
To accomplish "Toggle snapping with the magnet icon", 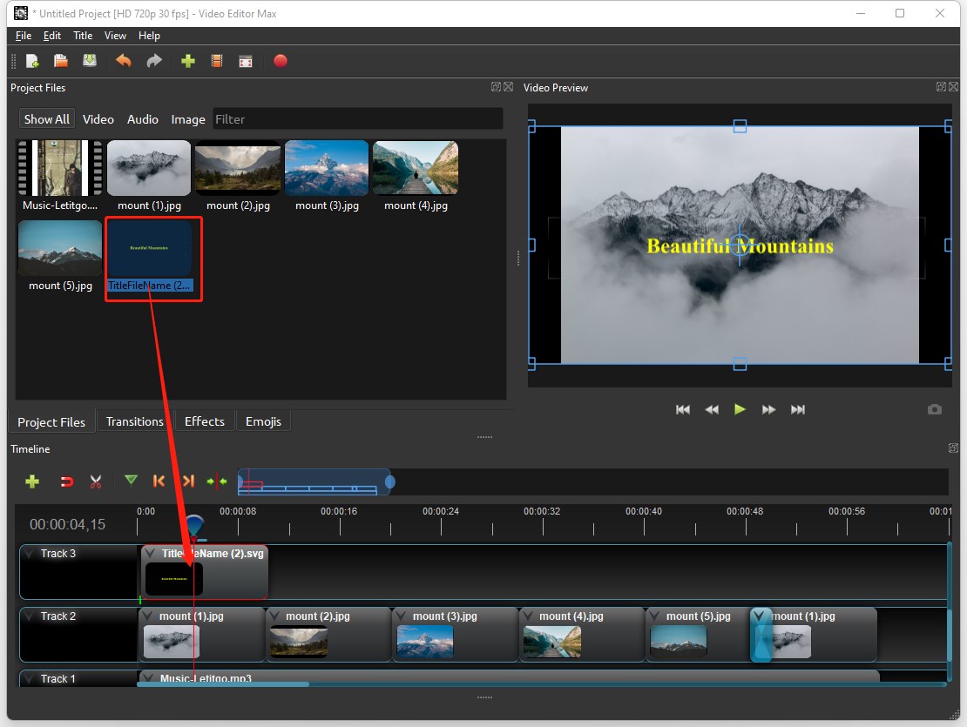I will click(66, 481).
